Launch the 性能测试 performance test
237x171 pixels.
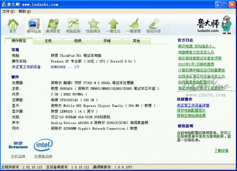coord(93,26)
